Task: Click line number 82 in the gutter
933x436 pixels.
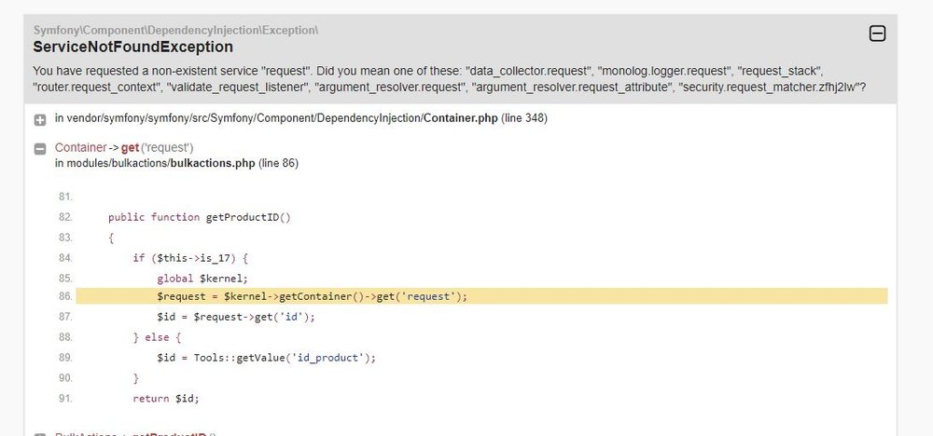Action: 65,217
